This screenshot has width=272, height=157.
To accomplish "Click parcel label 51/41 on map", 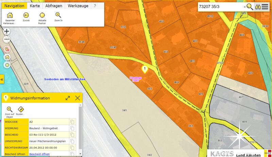I will click(113, 47).
